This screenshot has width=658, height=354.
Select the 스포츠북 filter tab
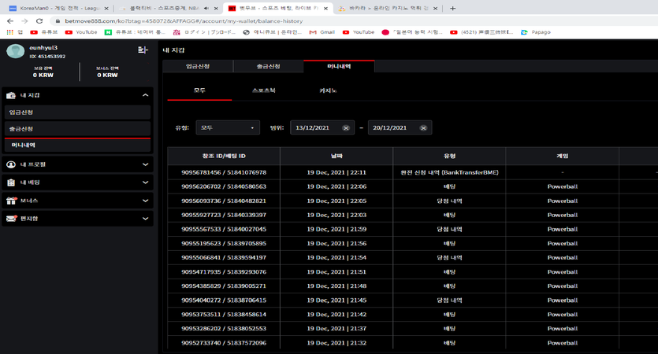point(263,90)
